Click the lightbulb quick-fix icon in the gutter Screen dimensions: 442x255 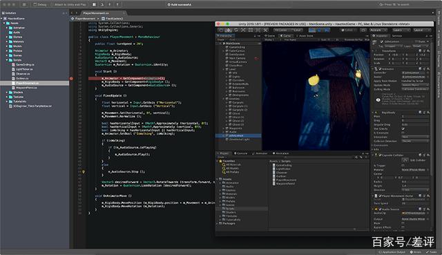84,171
